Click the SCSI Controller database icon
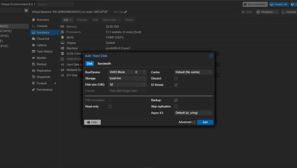The image size is (297, 168). click(62, 54)
